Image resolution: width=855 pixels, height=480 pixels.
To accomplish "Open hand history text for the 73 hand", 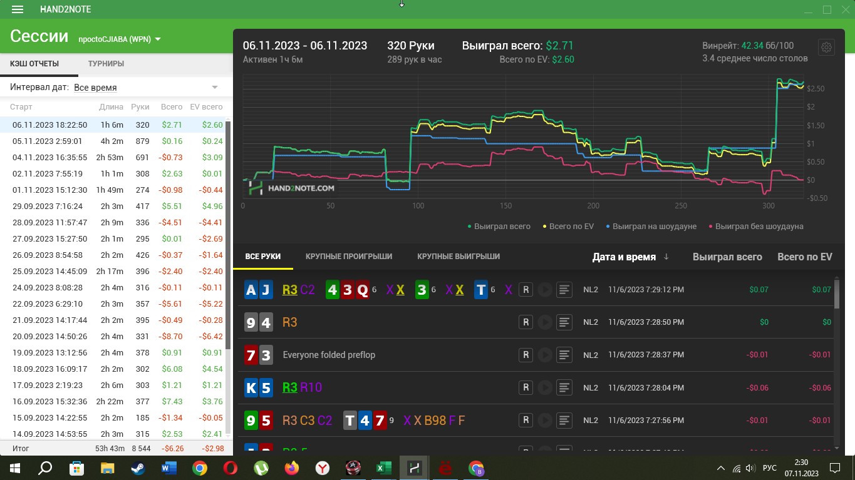I will tap(564, 355).
